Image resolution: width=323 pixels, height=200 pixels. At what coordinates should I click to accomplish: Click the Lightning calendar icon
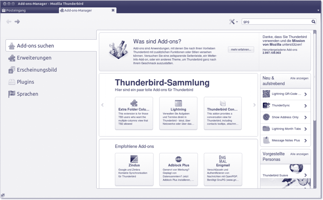pyautogui.click(x=178, y=103)
